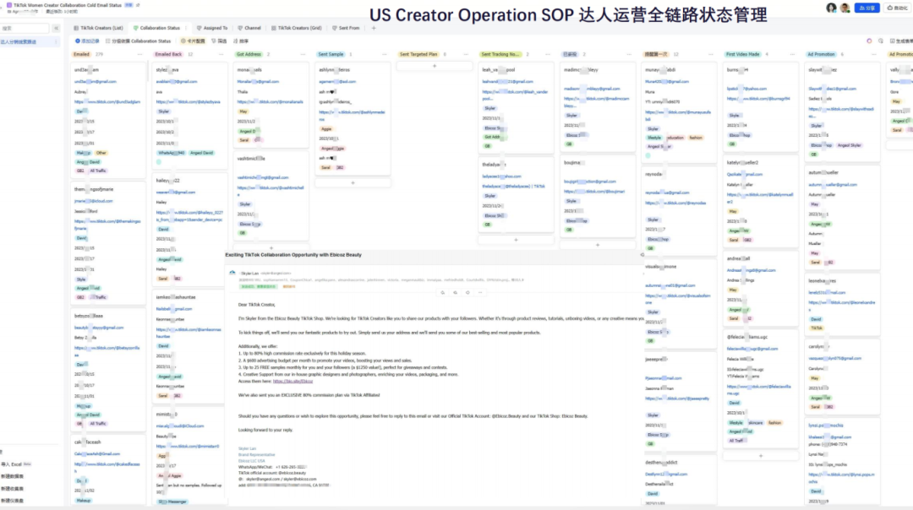Open the 卡片配置 card settings
The width and height of the screenshot is (913, 510).
tap(193, 41)
